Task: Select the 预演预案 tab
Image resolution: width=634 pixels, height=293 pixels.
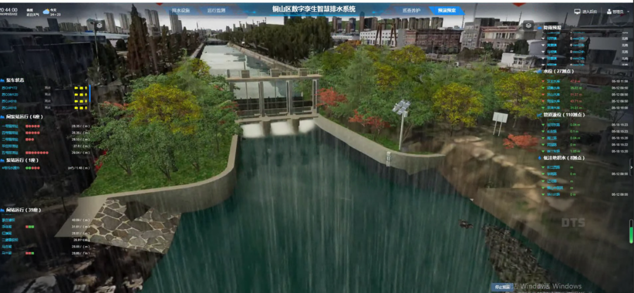Action: pos(447,11)
